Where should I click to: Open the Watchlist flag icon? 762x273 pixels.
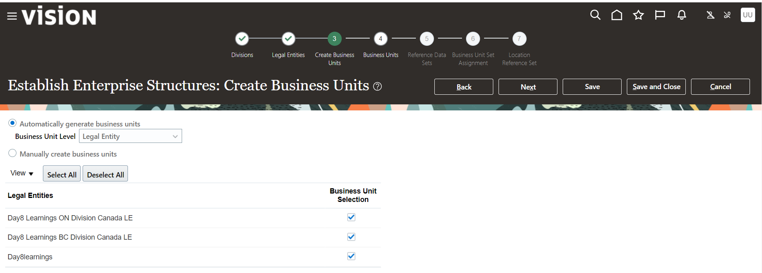pyautogui.click(x=660, y=15)
